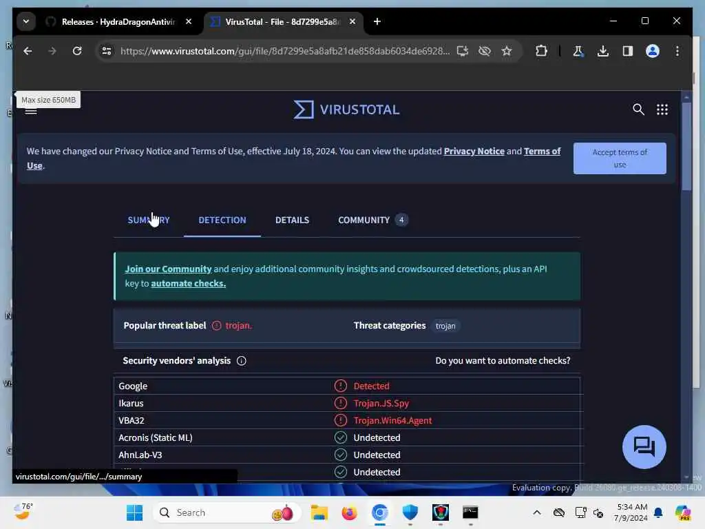Open weather widget showing 76°
The height and width of the screenshot is (529, 705).
tap(23, 512)
